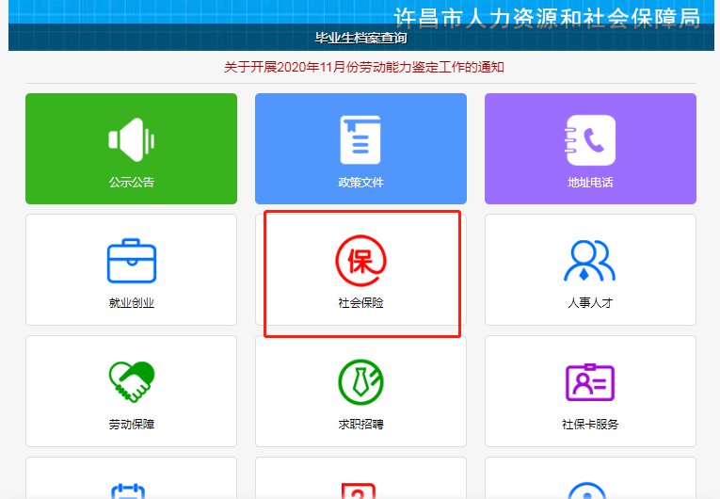Click the 公示公告 speaker icon
This screenshot has width=720, height=499.
pyautogui.click(x=132, y=139)
